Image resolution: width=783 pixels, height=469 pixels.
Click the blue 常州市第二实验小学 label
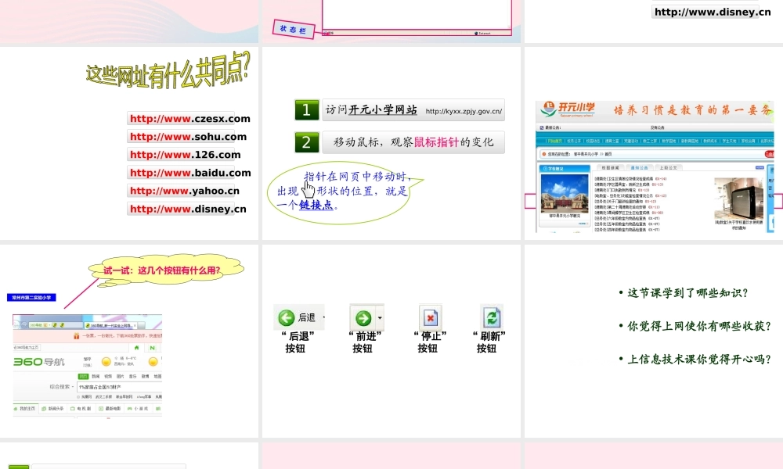coord(31,298)
